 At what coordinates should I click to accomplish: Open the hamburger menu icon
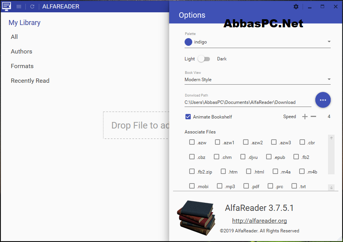19,7
